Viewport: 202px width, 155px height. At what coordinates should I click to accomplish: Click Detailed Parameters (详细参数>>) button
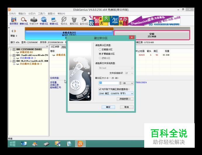tap(125, 99)
